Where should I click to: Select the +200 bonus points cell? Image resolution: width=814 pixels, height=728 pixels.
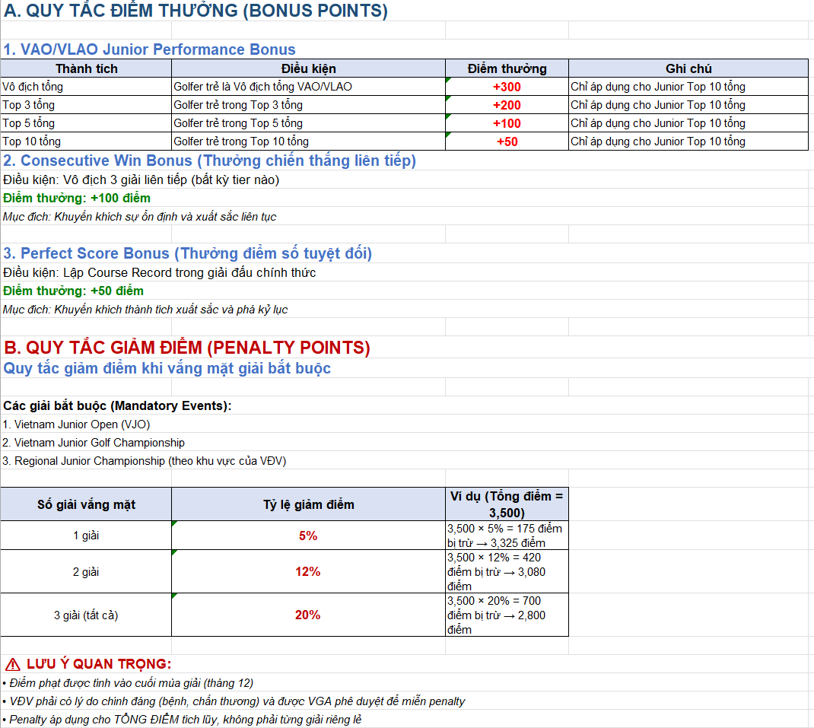point(507,105)
